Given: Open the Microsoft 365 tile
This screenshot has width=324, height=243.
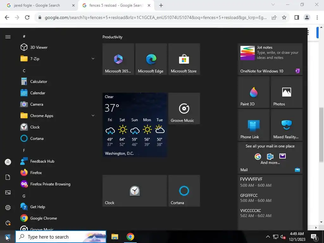Looking at the screenshot, I should [x=118, y=59].
